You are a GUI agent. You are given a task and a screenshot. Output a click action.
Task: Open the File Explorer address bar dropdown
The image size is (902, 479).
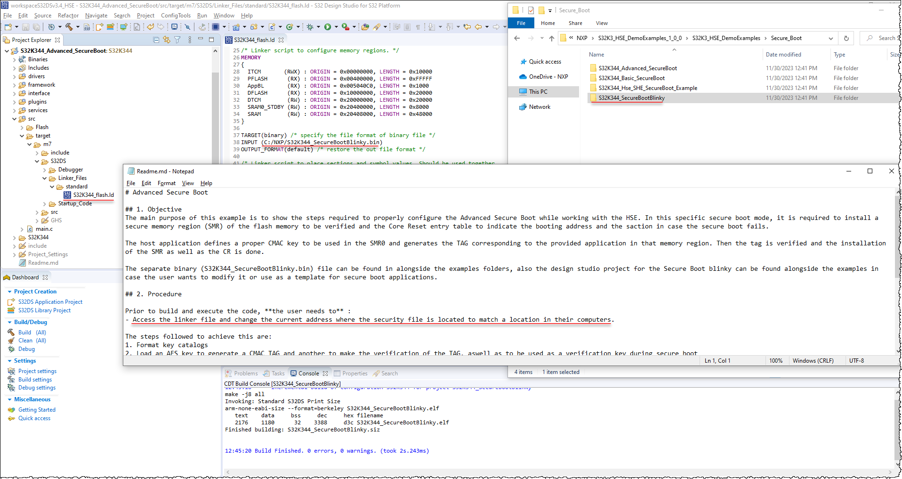pos(831,38)
